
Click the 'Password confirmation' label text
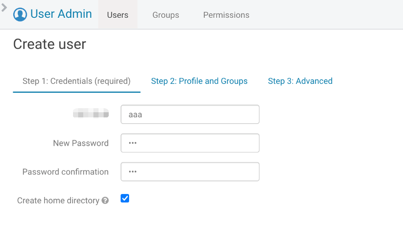tap(65, 172)
